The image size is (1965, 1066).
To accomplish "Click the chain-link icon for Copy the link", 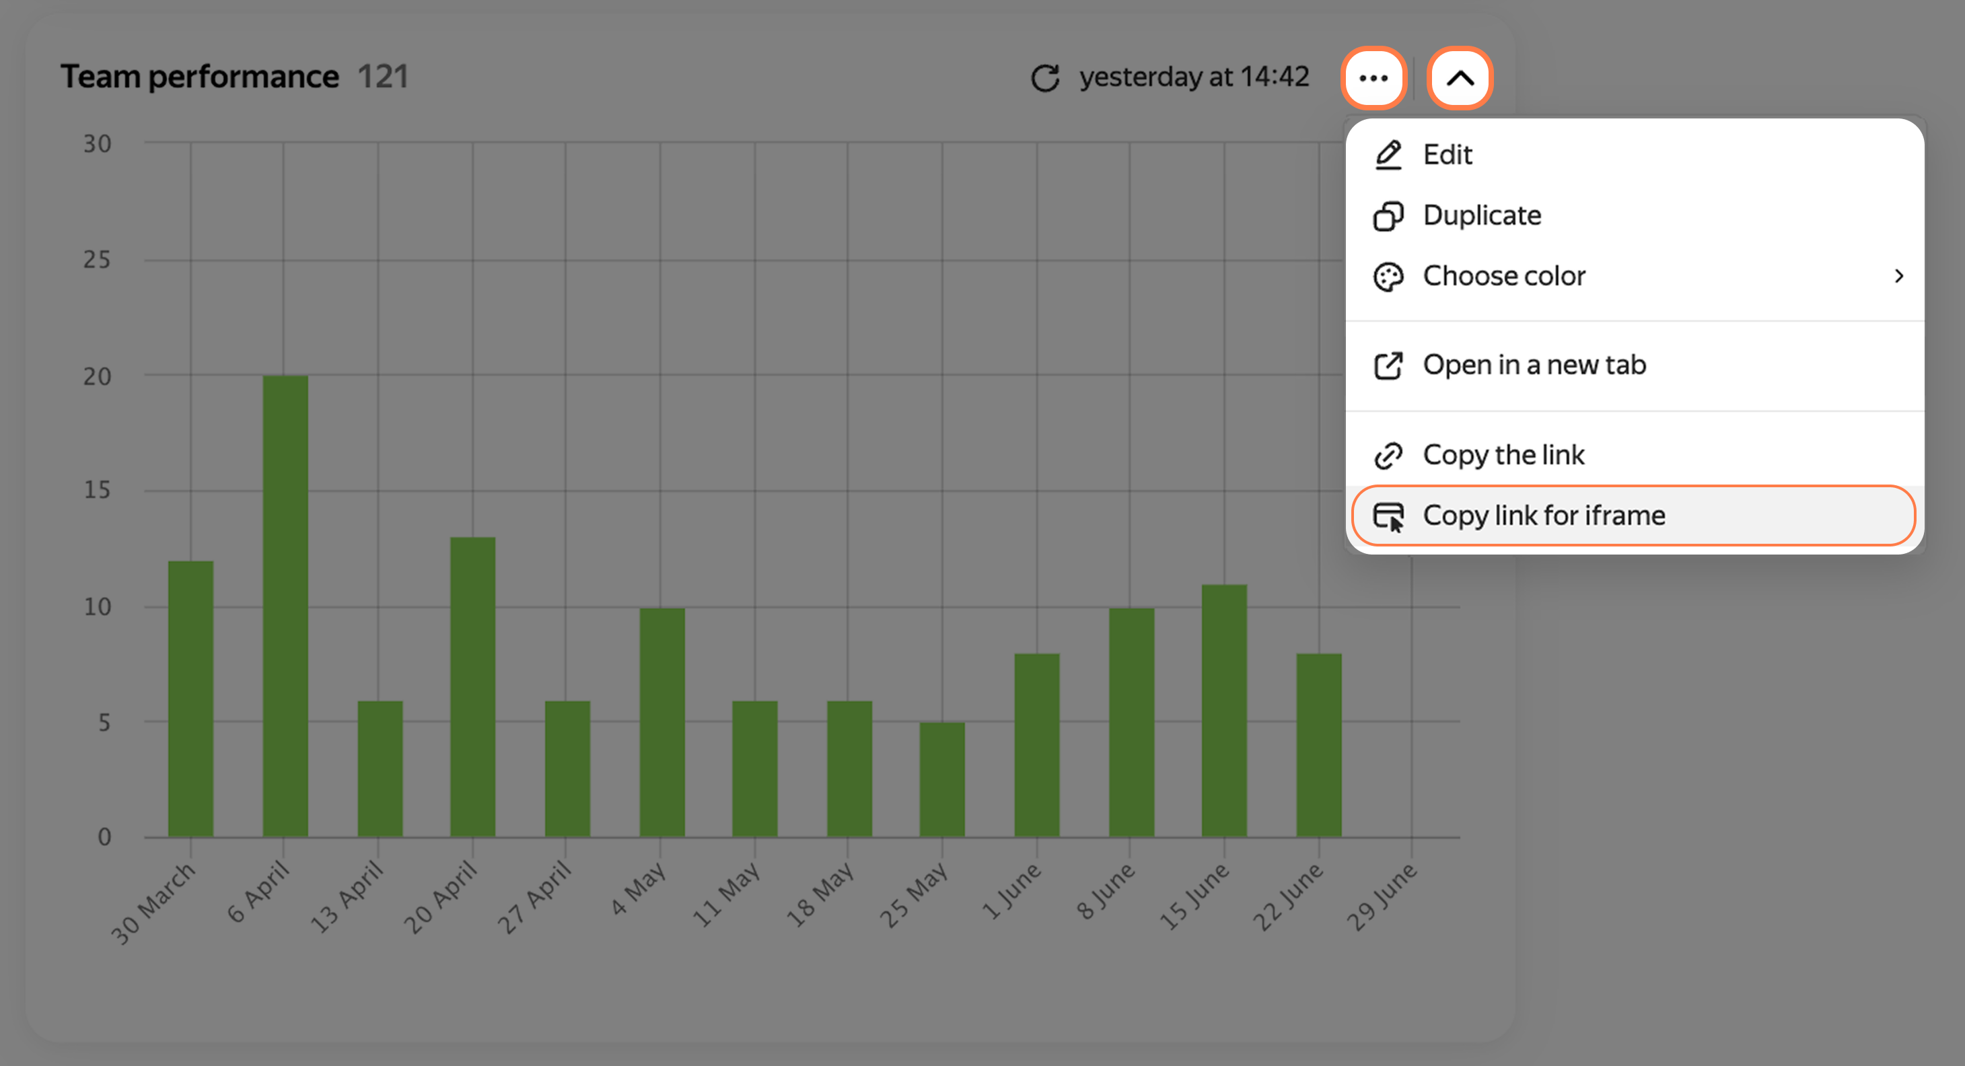I will pyautogui.click(x=1388, y=456).
